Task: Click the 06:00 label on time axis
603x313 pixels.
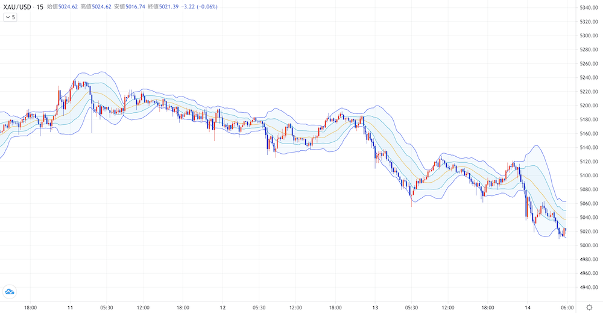Action: 566,307
